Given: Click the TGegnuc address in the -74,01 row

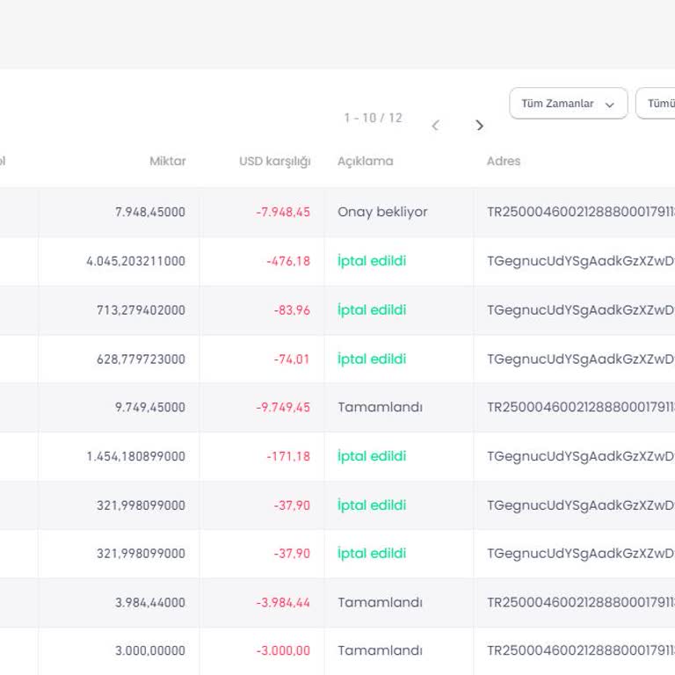Looking at the screenshot, I should pos(581,359).
